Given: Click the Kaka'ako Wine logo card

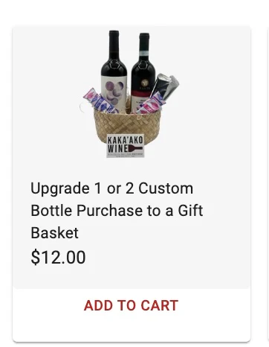Looking at the screenshot, I should click(126, 146).
